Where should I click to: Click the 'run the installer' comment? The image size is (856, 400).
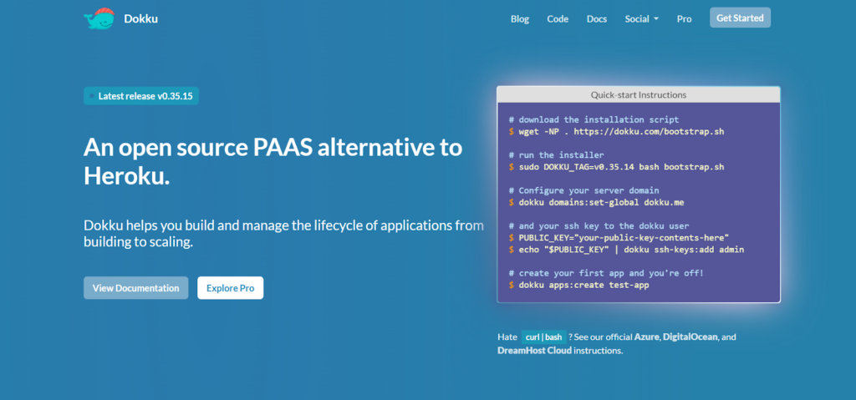click(556, 155)
